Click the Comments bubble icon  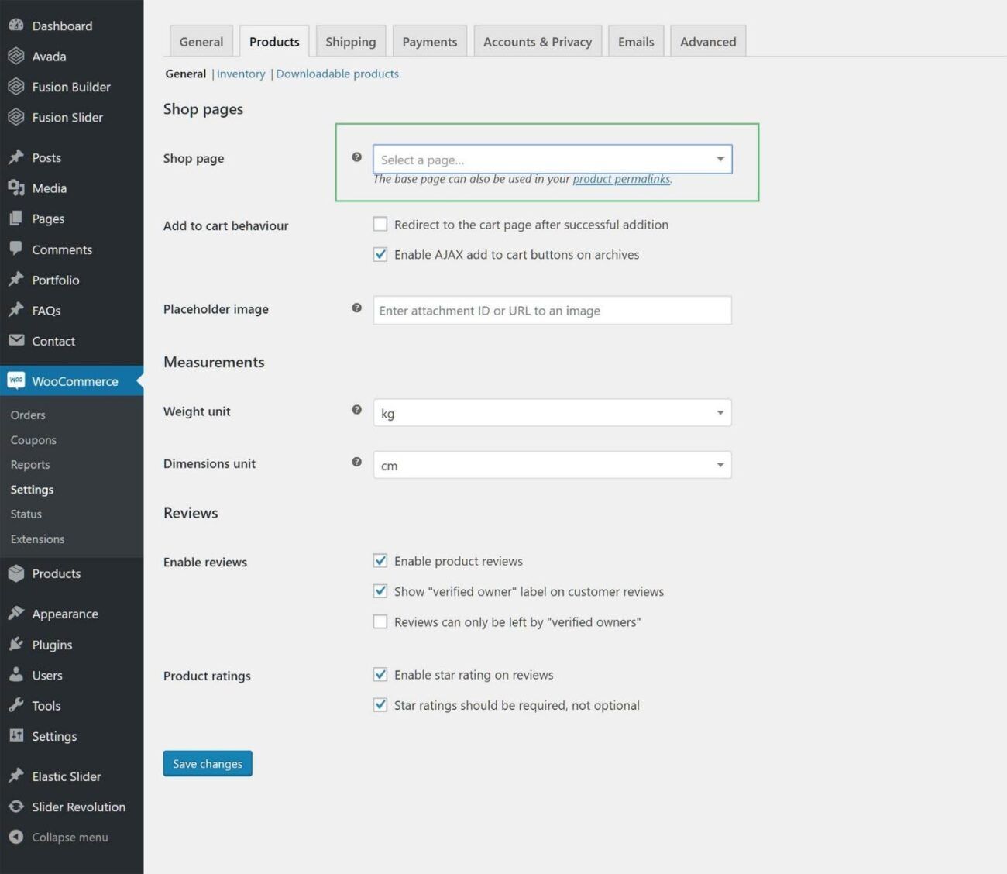16,249
